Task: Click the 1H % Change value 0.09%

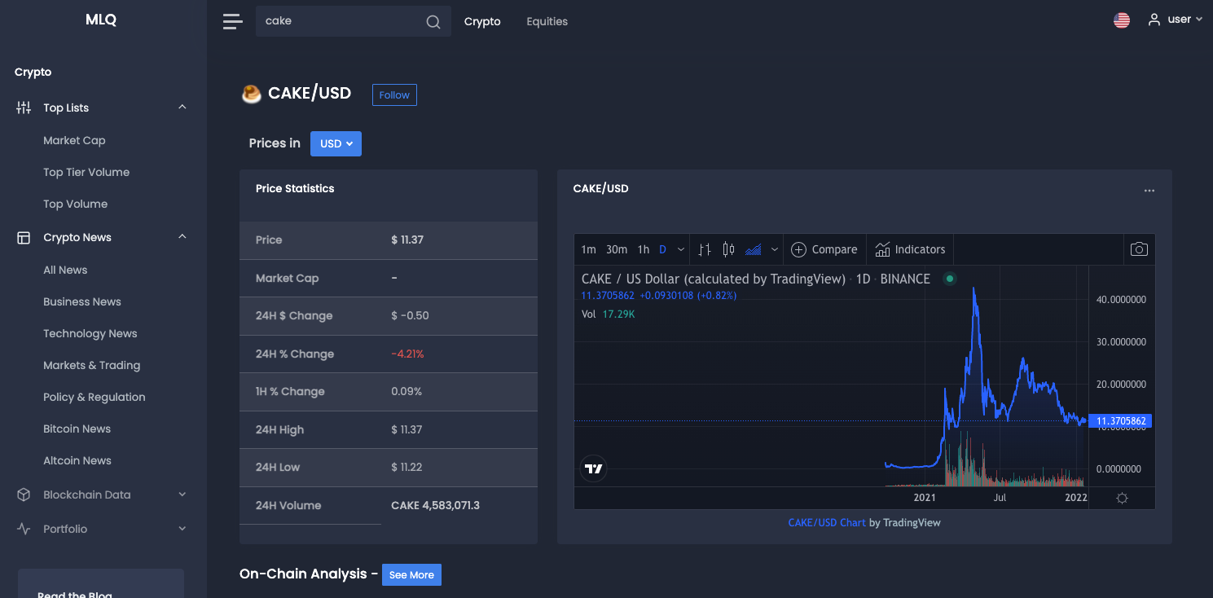Action: pos(407,391)
